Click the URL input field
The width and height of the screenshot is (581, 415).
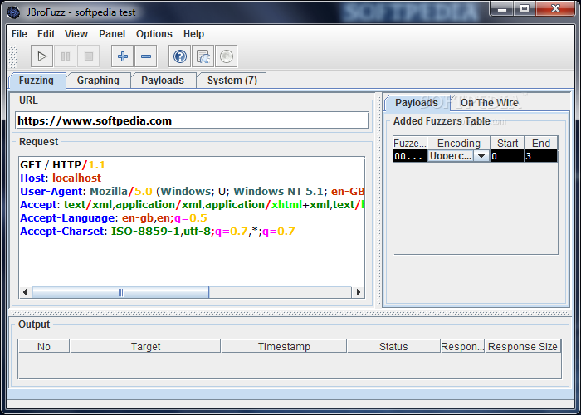coord(192,120)
